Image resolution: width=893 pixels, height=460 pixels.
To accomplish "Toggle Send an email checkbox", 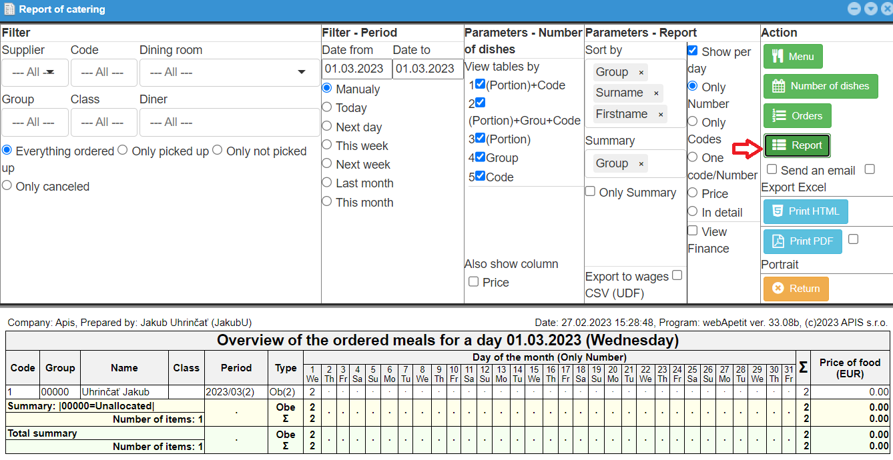I will (x=772, y=170).
